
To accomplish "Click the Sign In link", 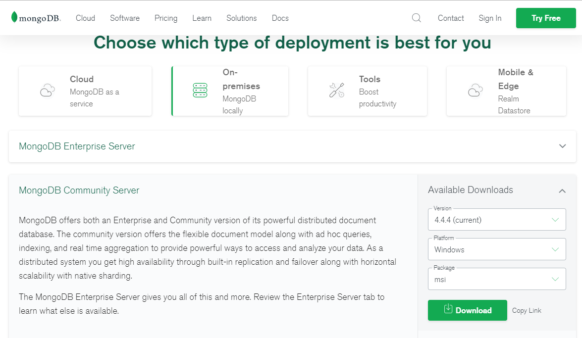I will (490, 18).
